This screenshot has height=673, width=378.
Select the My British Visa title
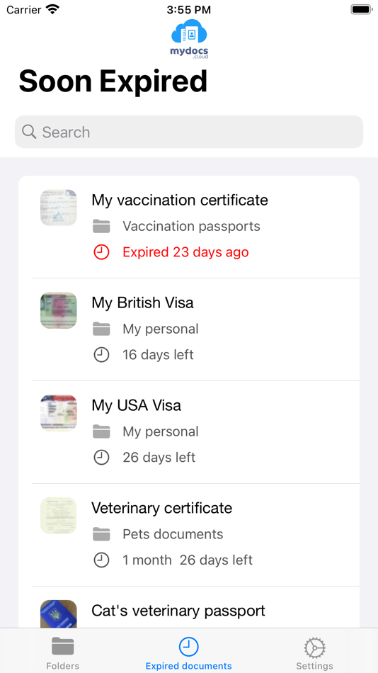click(x=142, y=302)
